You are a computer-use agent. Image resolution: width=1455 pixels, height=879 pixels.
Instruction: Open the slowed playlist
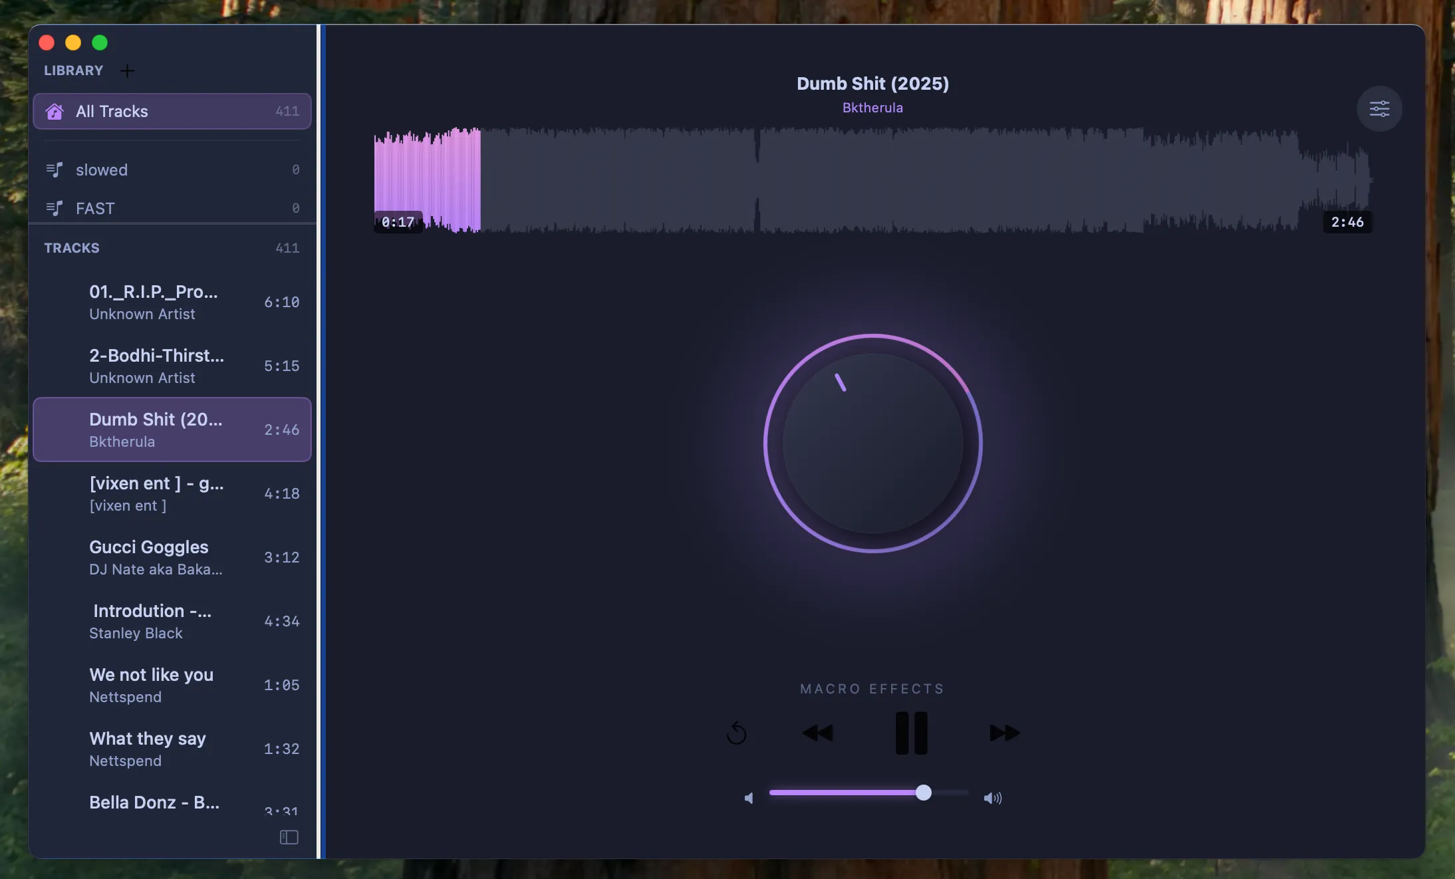[x=133, y=170]
